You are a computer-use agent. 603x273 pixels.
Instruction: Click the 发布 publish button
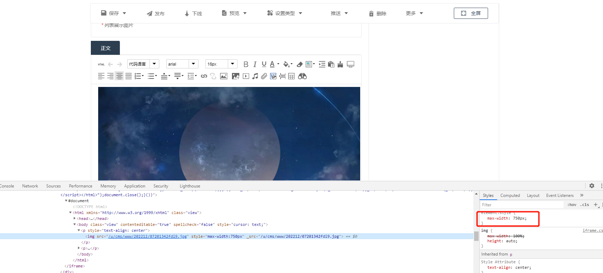click(155, 14)
